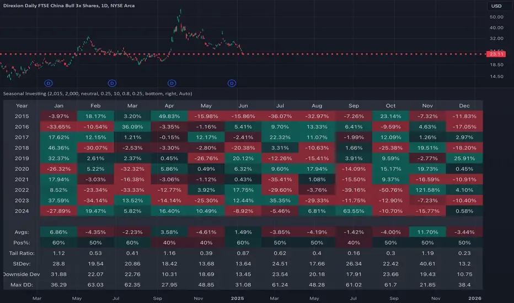Select the Dec column header
Image resolution: width=514 pixels, height=303 pixels.
[x=464, y=106]
